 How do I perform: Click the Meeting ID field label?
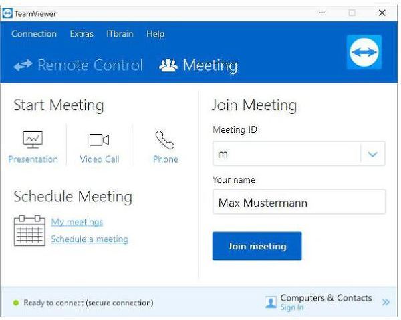coord(235,129)
